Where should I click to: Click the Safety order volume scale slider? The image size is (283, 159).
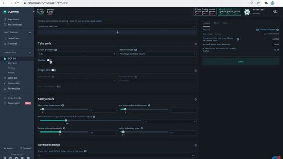[64, 132]
